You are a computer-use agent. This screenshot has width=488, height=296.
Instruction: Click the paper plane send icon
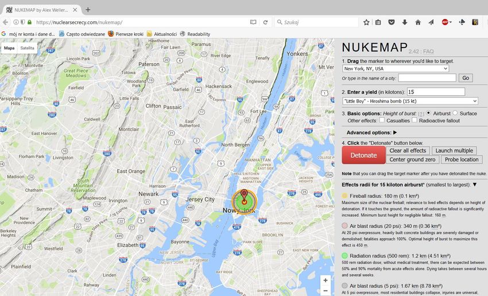(x=431, y=22)
